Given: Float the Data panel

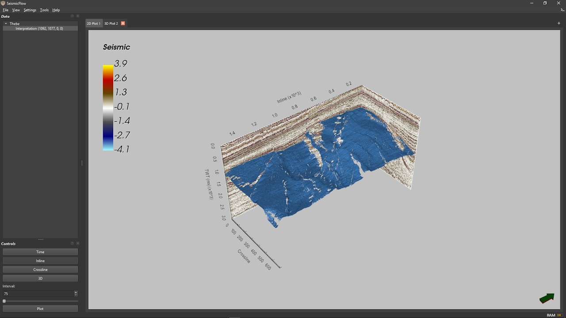Looking at the screenshot, I should (x=72, y=16).
